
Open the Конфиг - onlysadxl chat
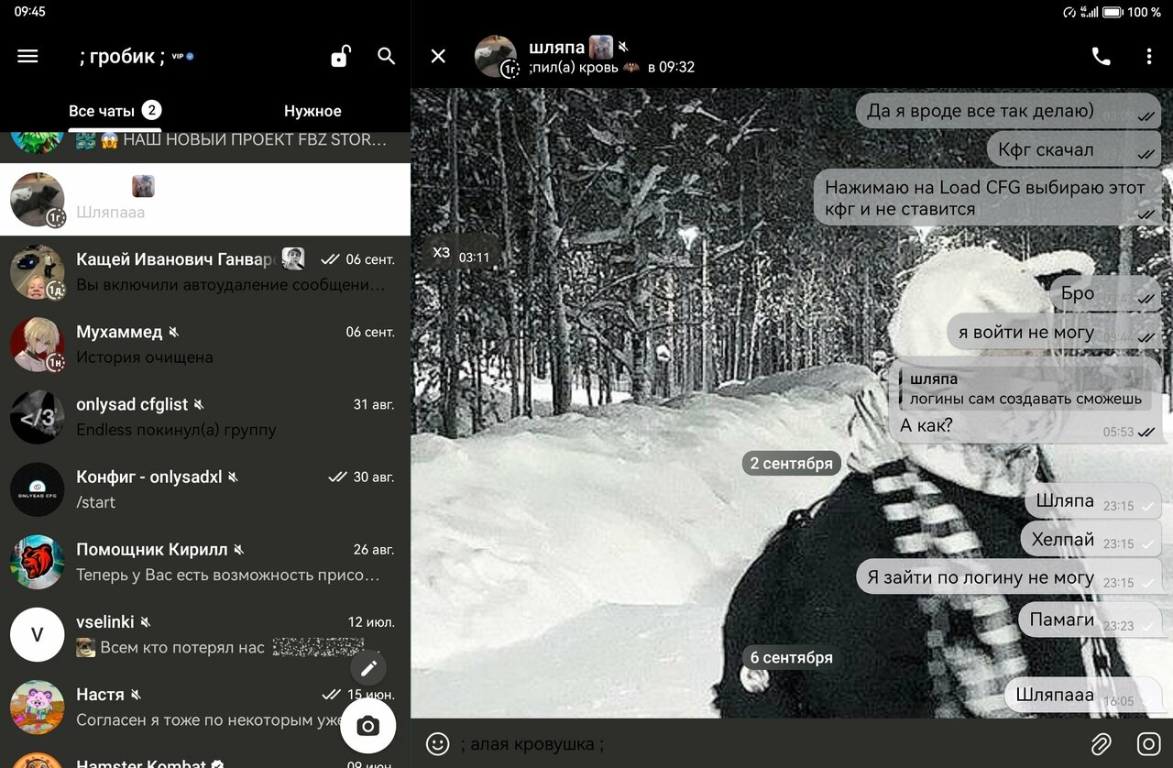click(205, 489)
